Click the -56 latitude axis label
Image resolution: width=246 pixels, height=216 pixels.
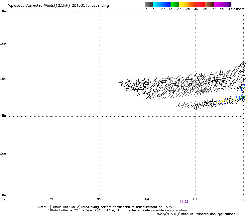click(3, 116)
